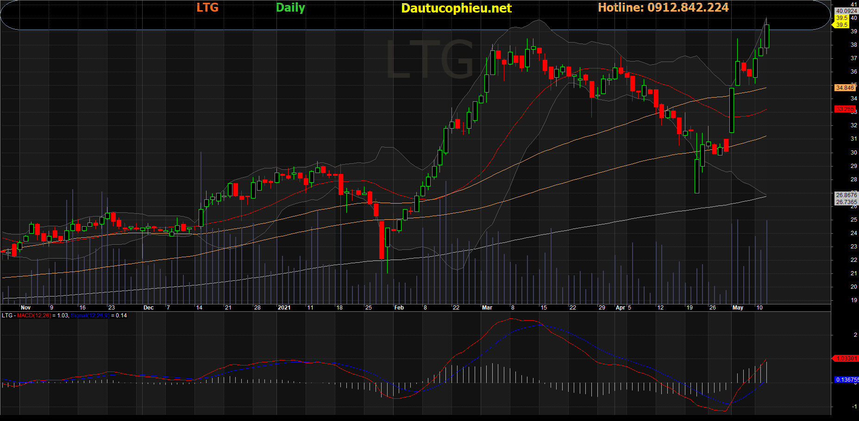Click the 12 date label in April
Viewport: 859px width, 421px height.
[x=660, y=308]
